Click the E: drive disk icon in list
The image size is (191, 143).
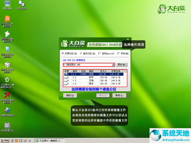[x=66, y=81]
